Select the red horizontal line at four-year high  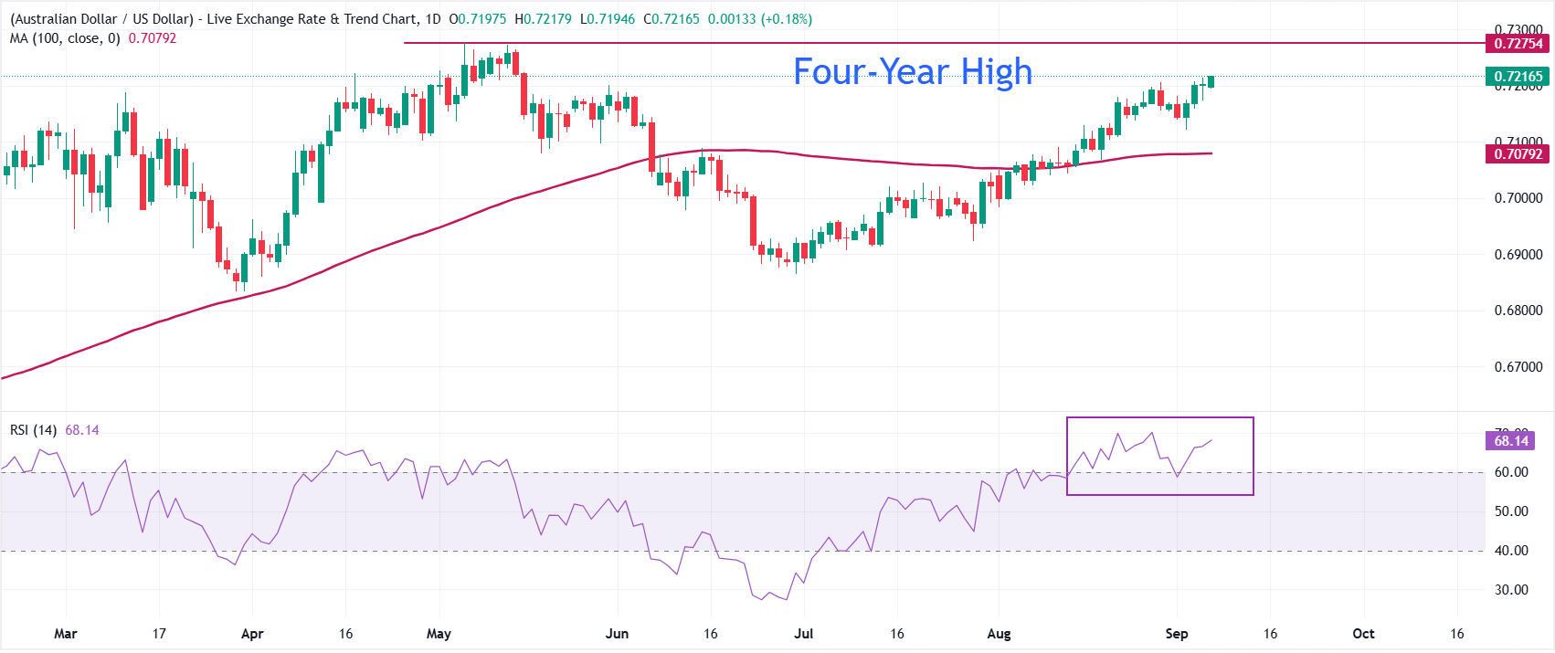tap(945, 43)
